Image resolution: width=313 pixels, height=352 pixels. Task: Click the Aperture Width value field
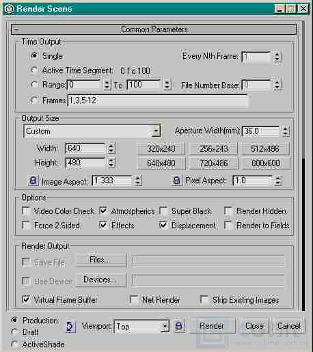click(x=261, y=131)
